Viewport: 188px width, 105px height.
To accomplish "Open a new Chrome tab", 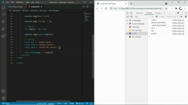I will point(131,4).
